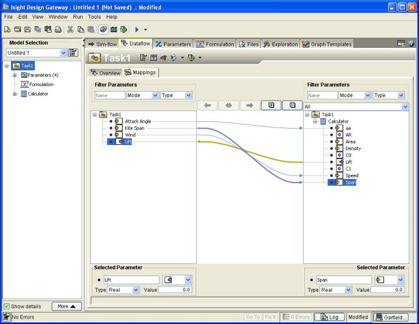Select the Density parameter under Calculator

pos(353,149)
